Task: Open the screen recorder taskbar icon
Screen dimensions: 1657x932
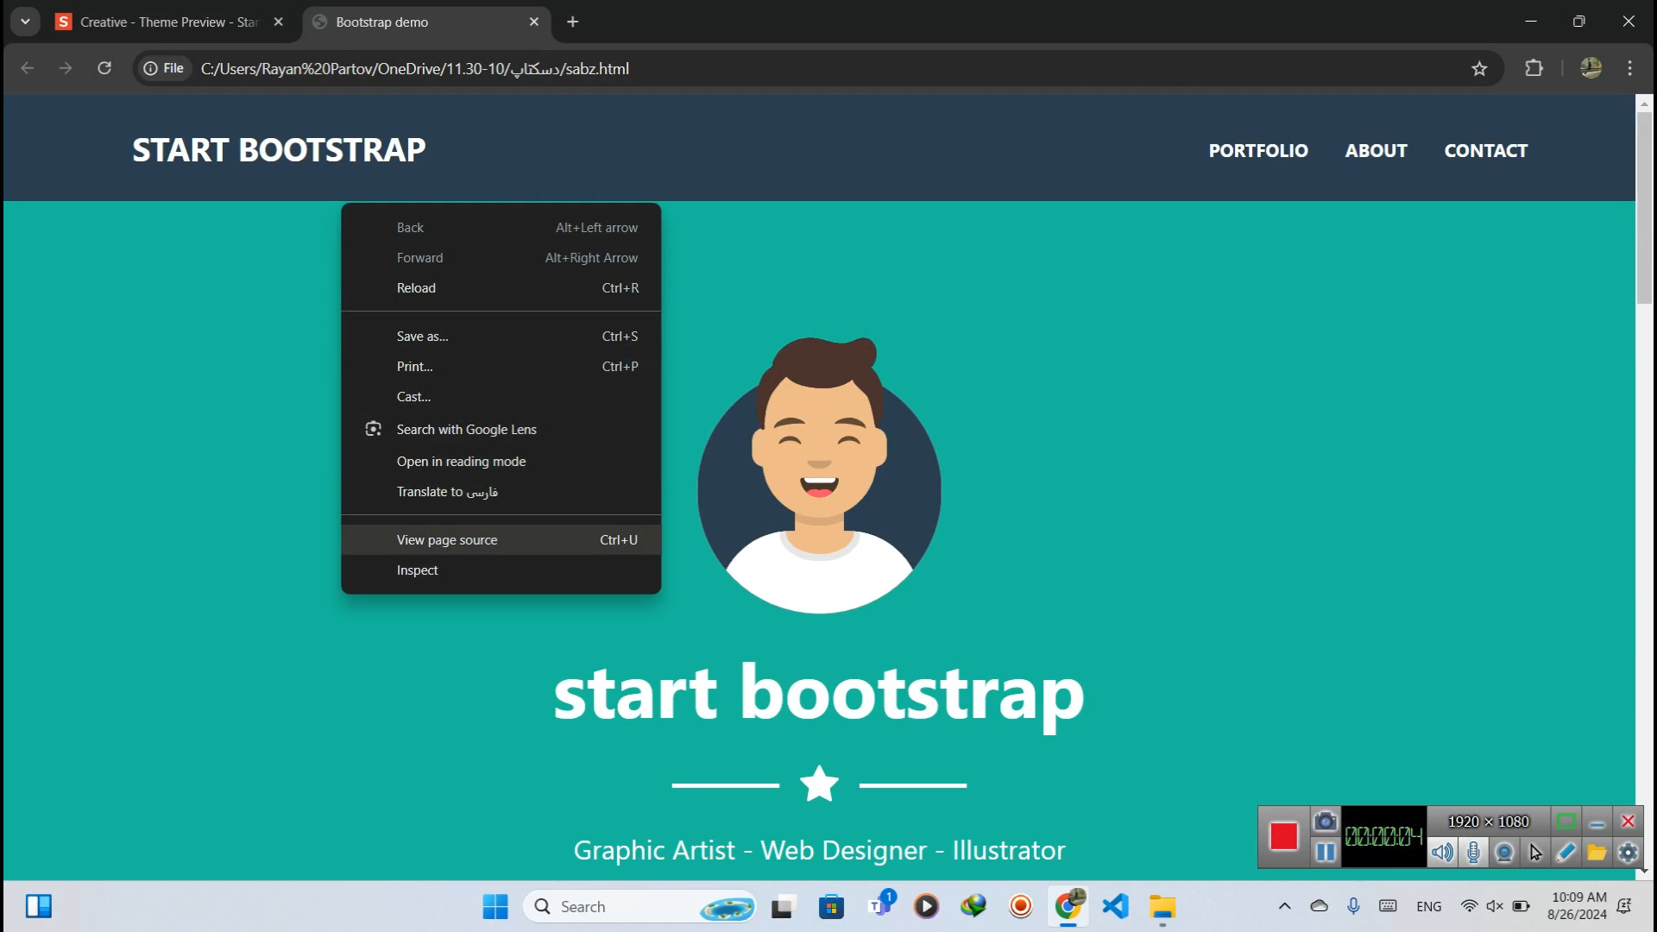Action: 1021,907
